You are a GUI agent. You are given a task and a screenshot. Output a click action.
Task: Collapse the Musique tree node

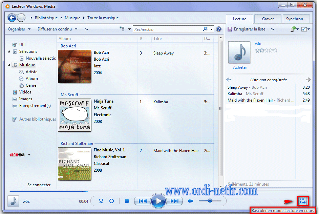[9, 65]
